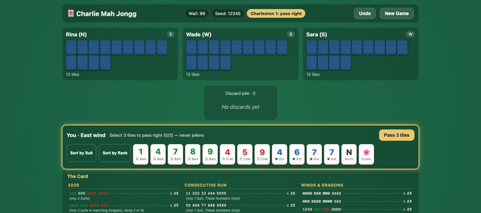Click The Card heading
This screenshot has height=213, width=481.
[77, 176]
